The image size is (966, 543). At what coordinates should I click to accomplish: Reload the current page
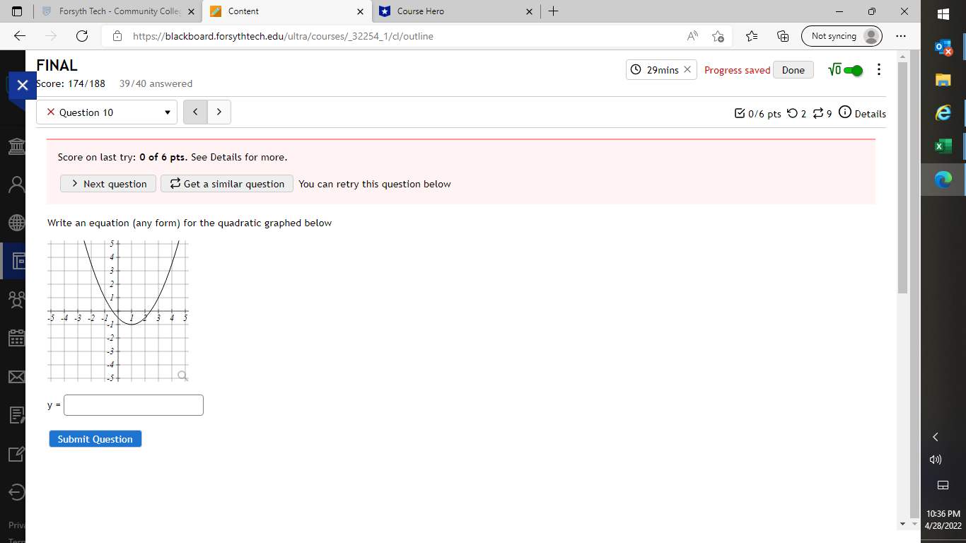[x=82, y=36]
